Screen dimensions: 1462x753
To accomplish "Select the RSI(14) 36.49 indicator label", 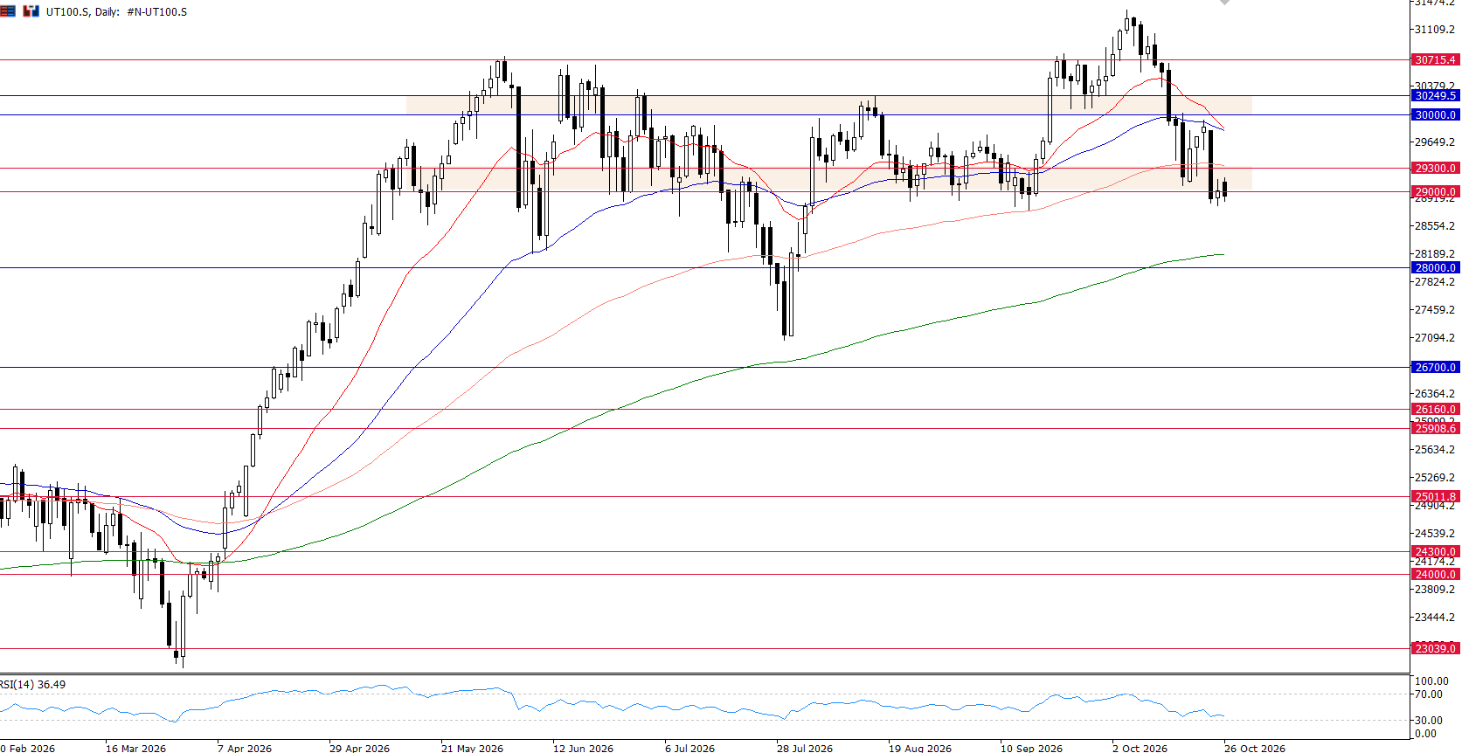I will [x=33, y=685].
